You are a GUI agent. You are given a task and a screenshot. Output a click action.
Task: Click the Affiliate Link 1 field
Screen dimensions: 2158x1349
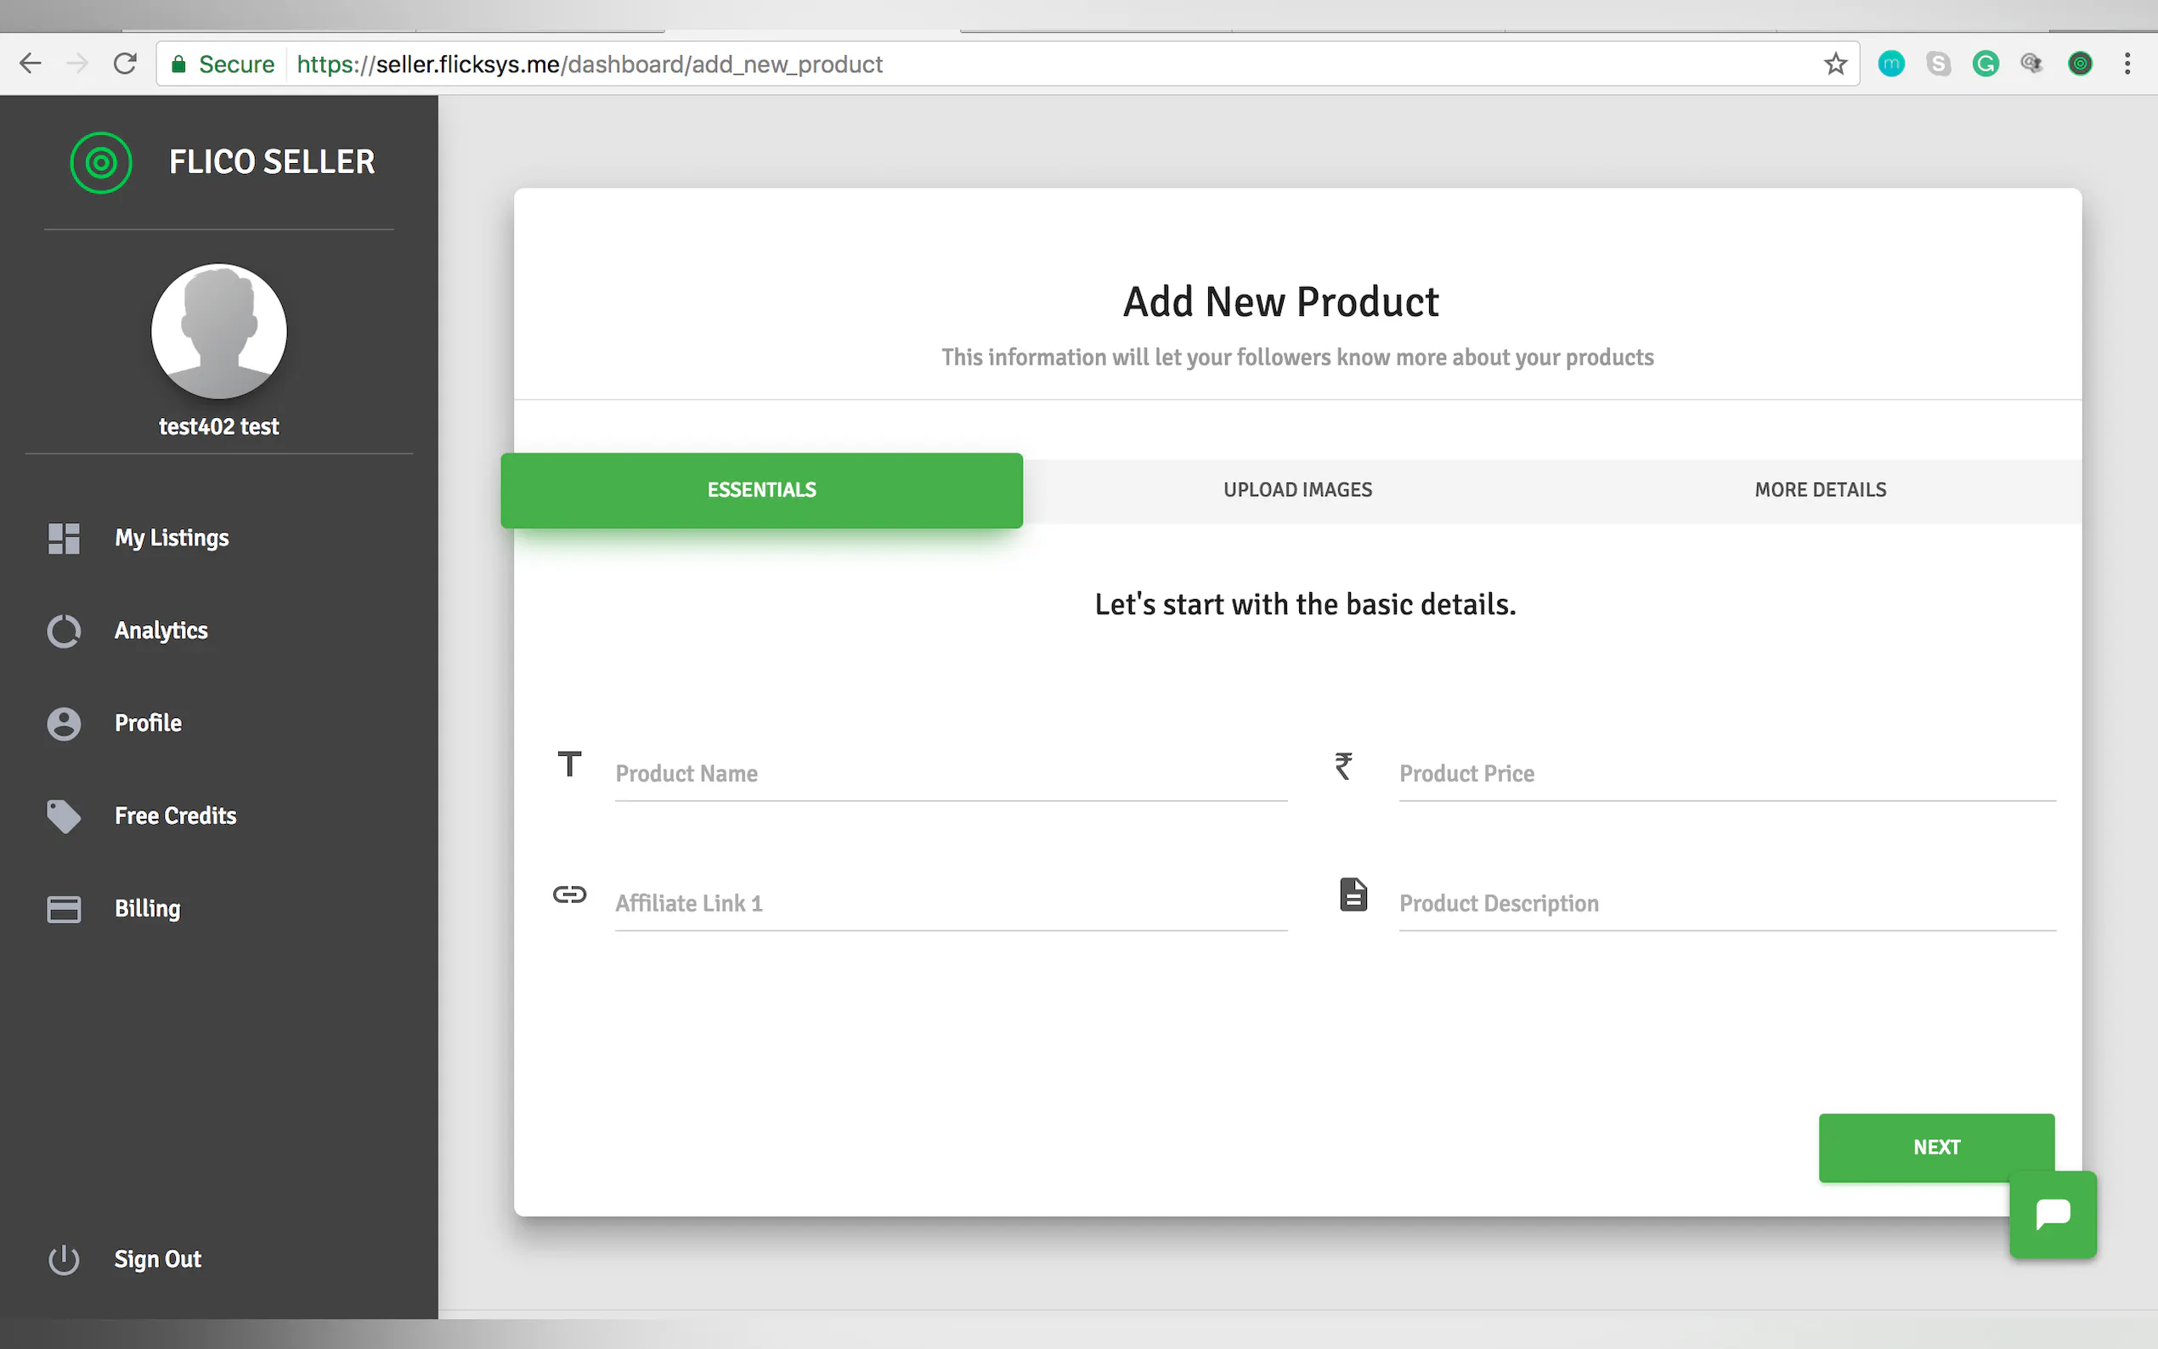pyautogui.click(x=950, y=903)
